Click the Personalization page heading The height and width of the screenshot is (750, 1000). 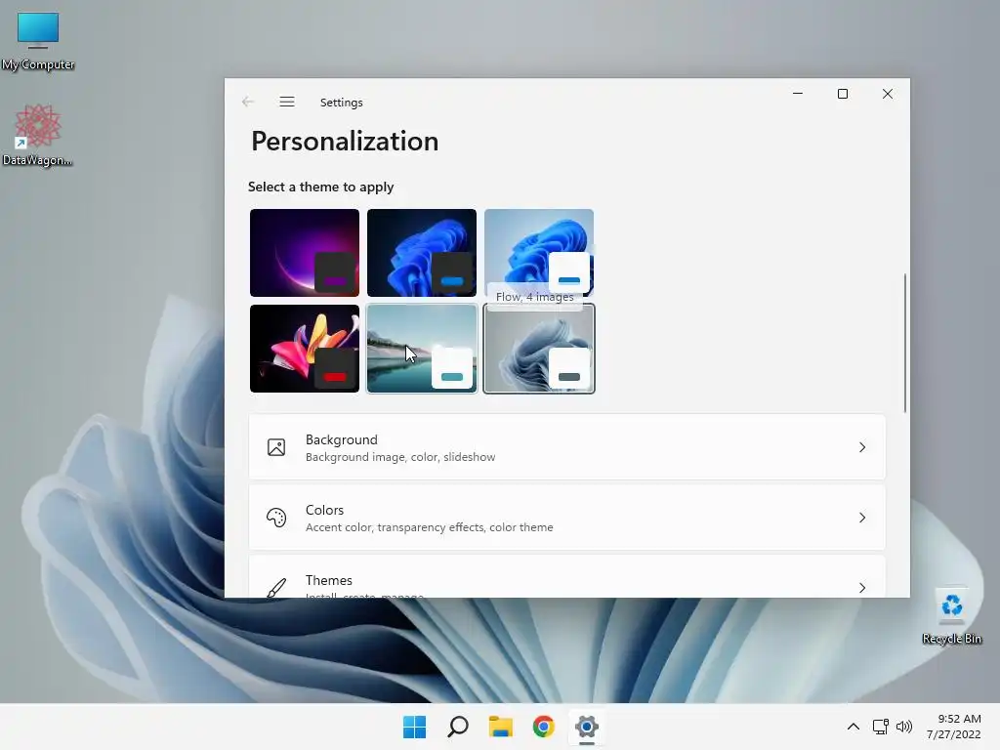pyautogui.click(x=345, y=142)
